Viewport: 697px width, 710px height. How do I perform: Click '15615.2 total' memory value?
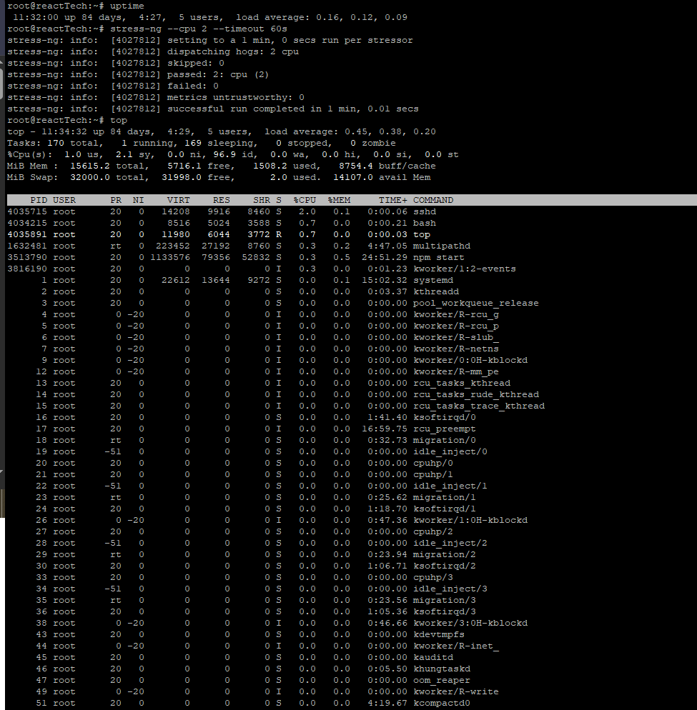tap(107, 166)
